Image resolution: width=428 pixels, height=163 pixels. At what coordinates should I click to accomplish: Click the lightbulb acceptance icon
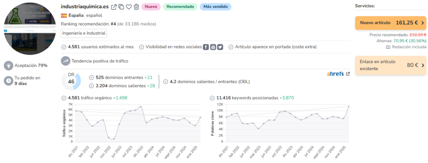point(9,66)
